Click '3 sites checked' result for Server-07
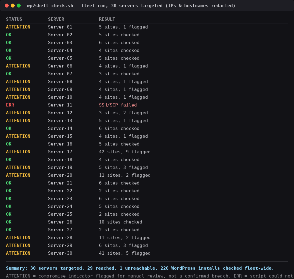The image size is (294, 279). 119,74
